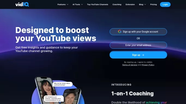Click the Login button
This screenshot has width=186, height=104.
(x=165, y=5)
